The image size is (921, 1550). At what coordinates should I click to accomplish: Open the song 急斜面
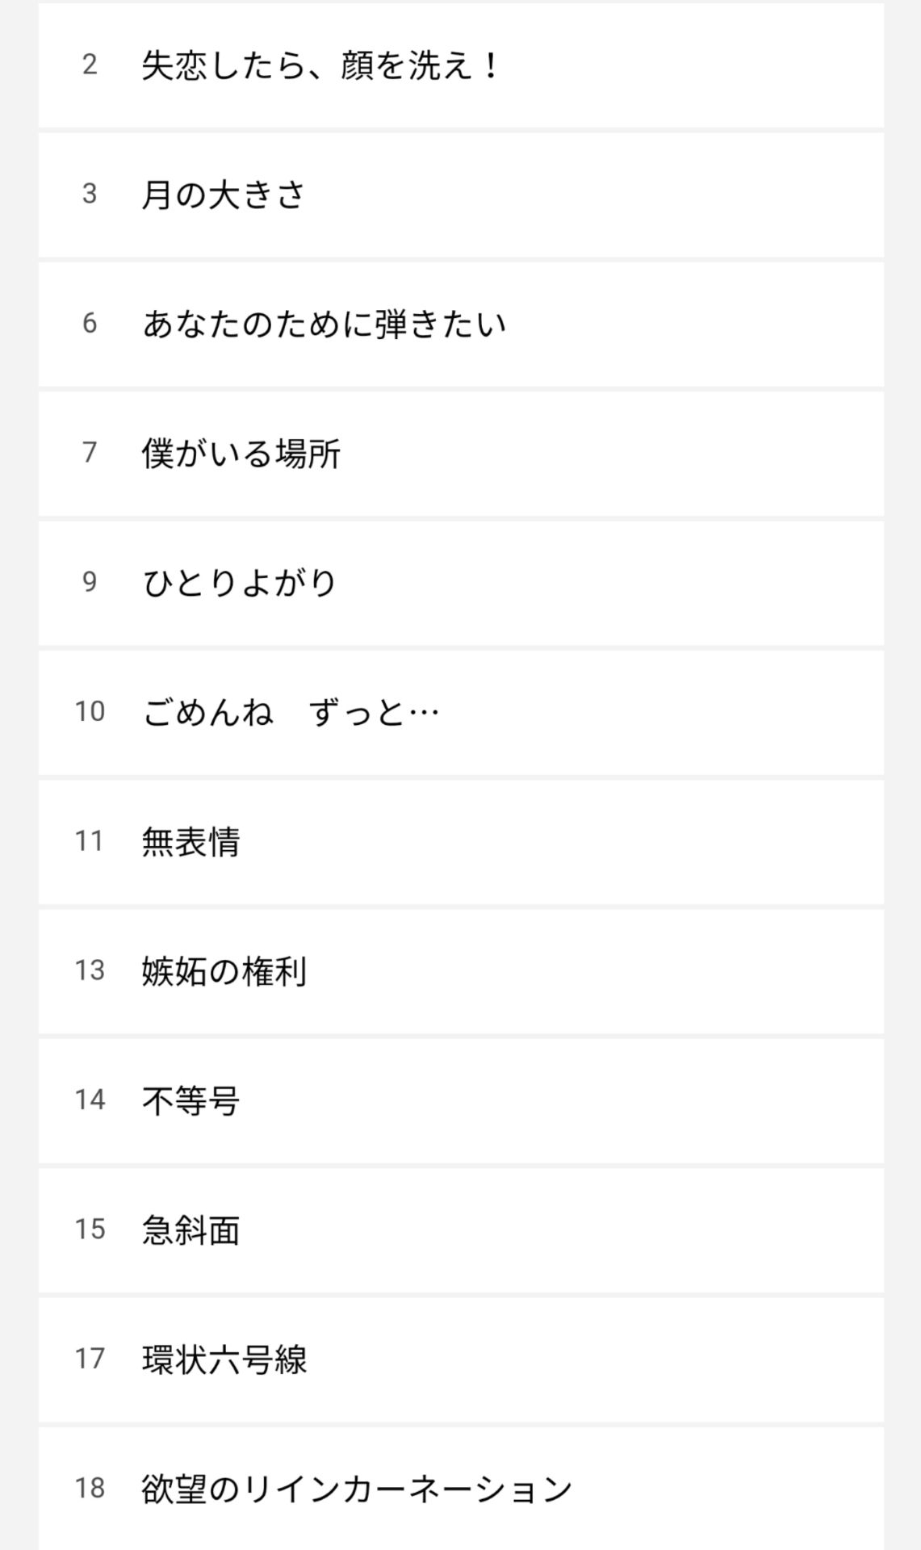pyautogui.click(x=191, y=1230)
